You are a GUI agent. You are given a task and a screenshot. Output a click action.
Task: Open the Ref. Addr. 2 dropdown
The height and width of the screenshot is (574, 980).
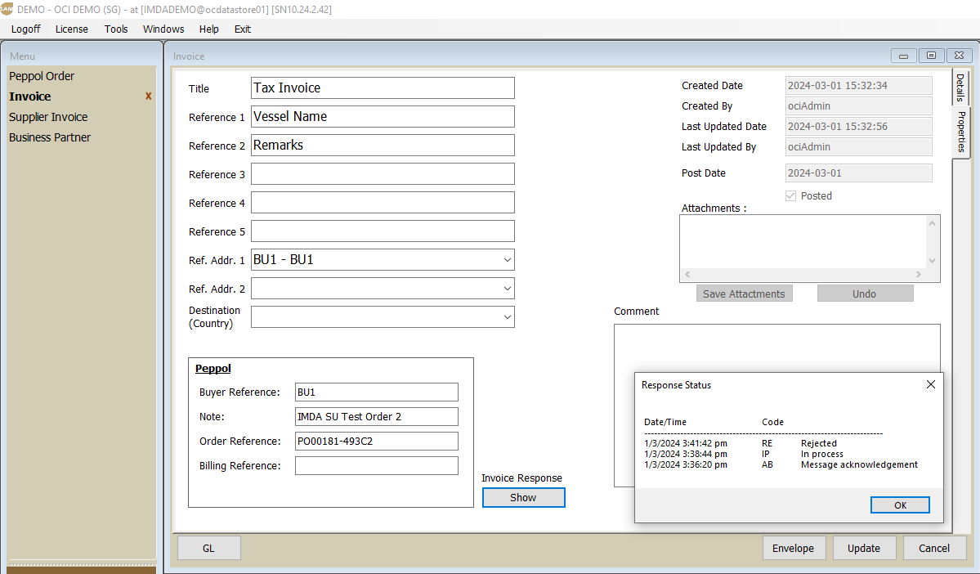click(508, 289)
